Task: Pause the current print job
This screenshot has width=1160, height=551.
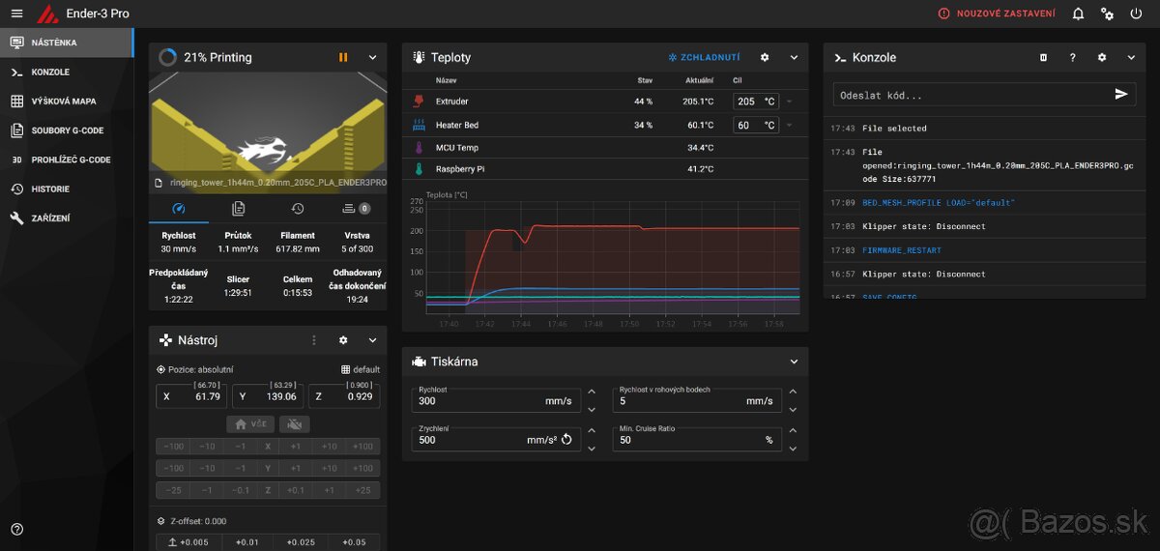Action: (343, 58)
